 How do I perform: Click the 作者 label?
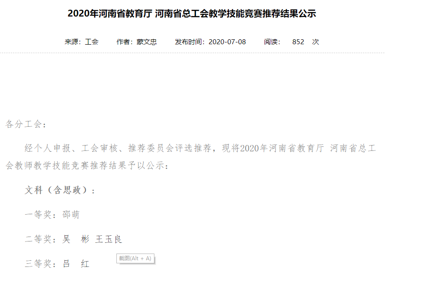click(x=124, y=42)
